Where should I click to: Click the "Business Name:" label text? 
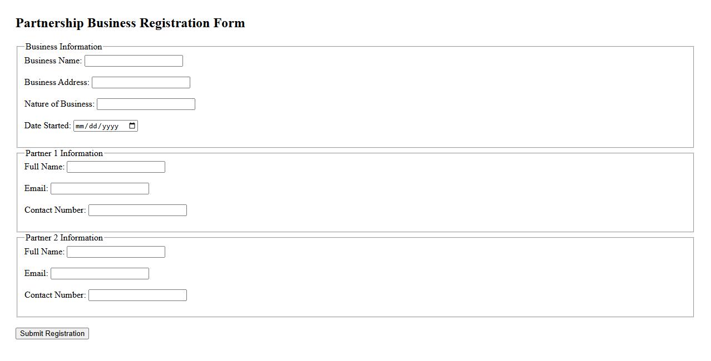(53, 61)
